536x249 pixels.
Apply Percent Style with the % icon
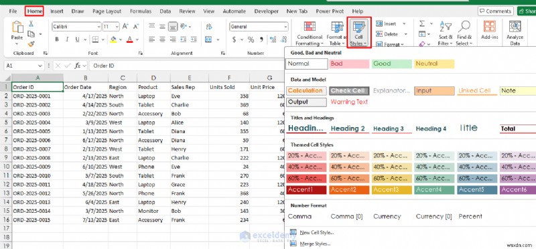(x=251, y=39)
